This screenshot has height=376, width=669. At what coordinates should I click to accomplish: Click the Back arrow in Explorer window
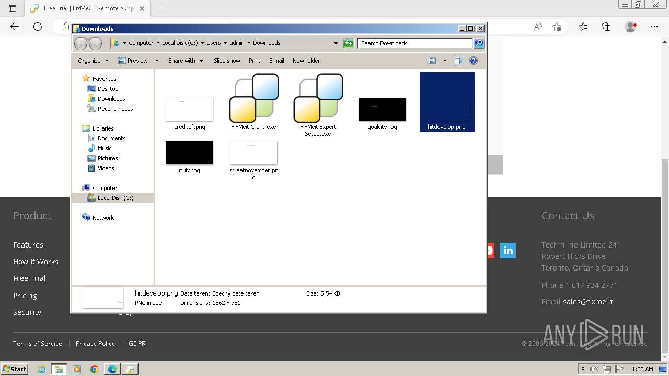pos(80,43)
